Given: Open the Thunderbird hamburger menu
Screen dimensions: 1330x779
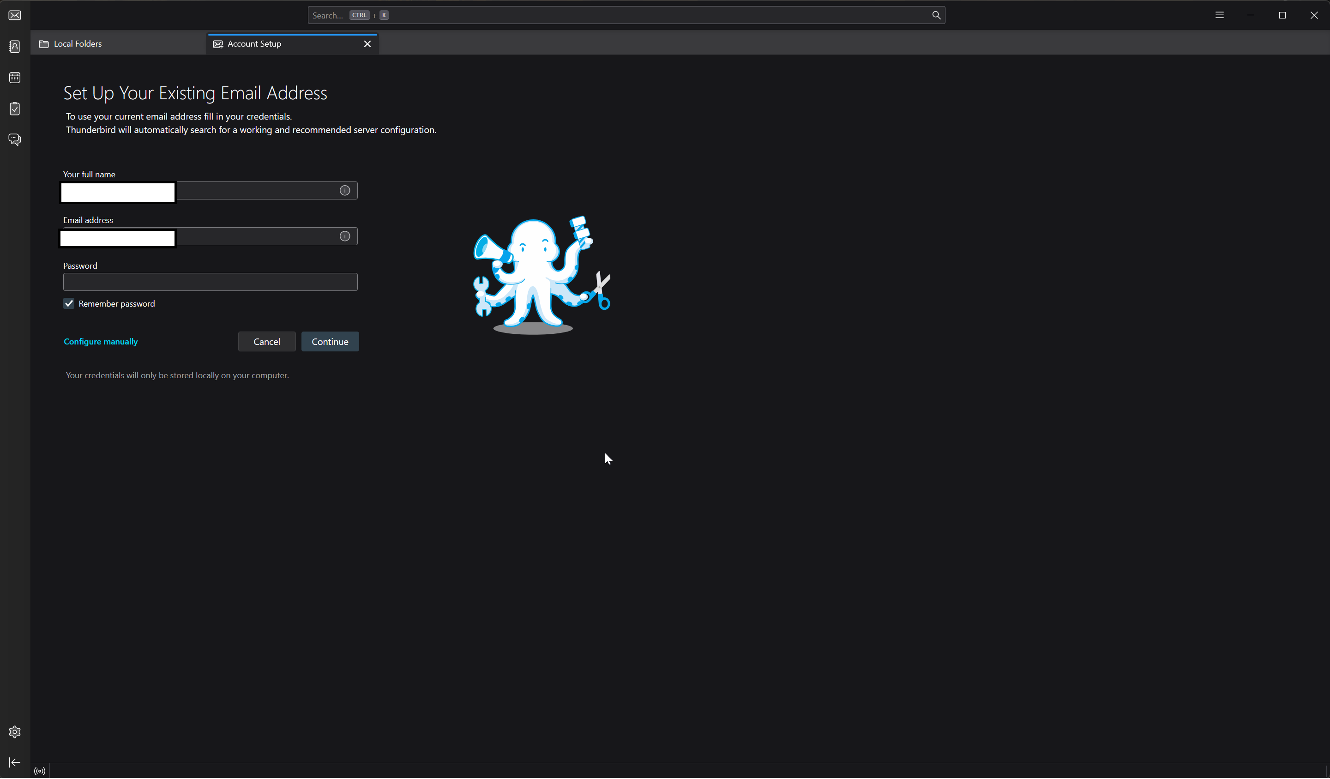Looking at the screenshot, I should pos(1219,15).
